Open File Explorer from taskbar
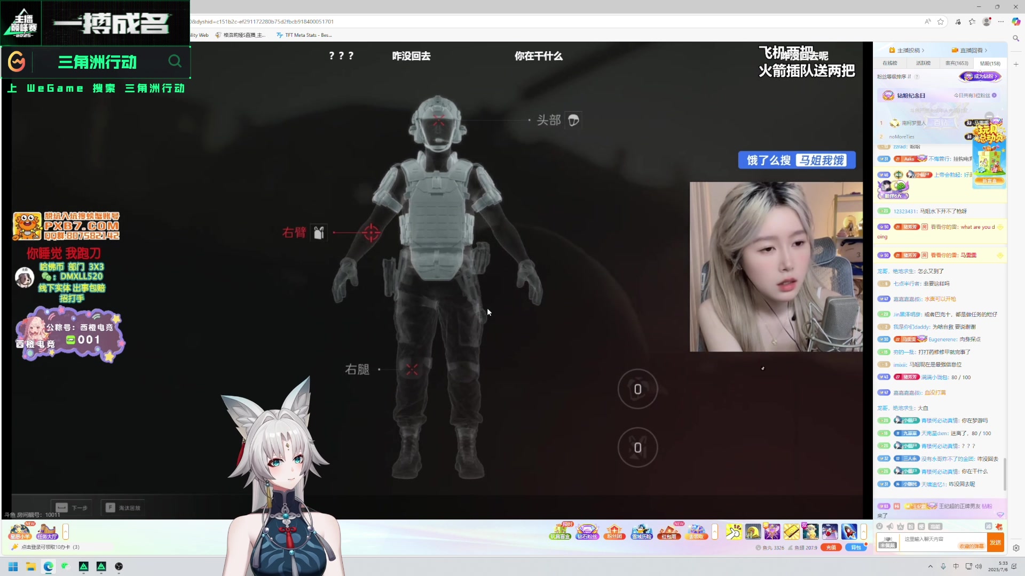 tap(31, 566)
